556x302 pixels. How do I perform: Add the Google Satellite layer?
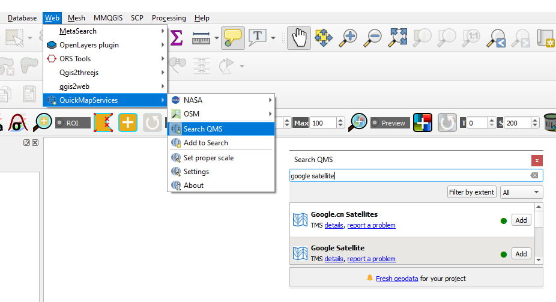click(x=521, y=254)
